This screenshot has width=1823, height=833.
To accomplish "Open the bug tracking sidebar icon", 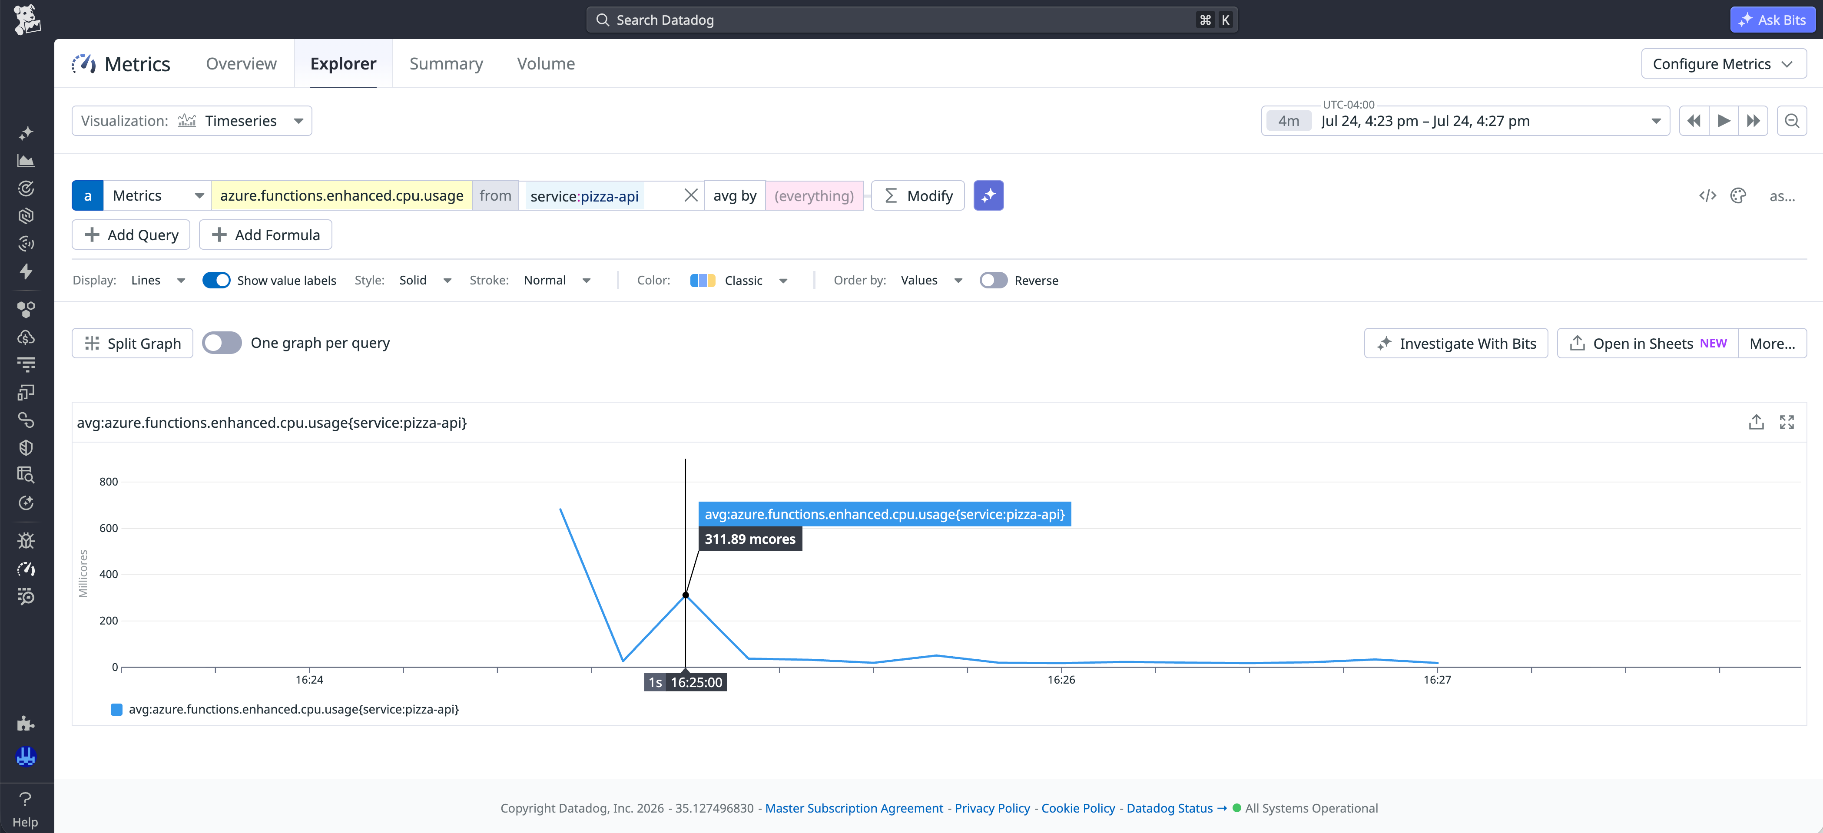I will pyautogui.click(x=26, y=541).
